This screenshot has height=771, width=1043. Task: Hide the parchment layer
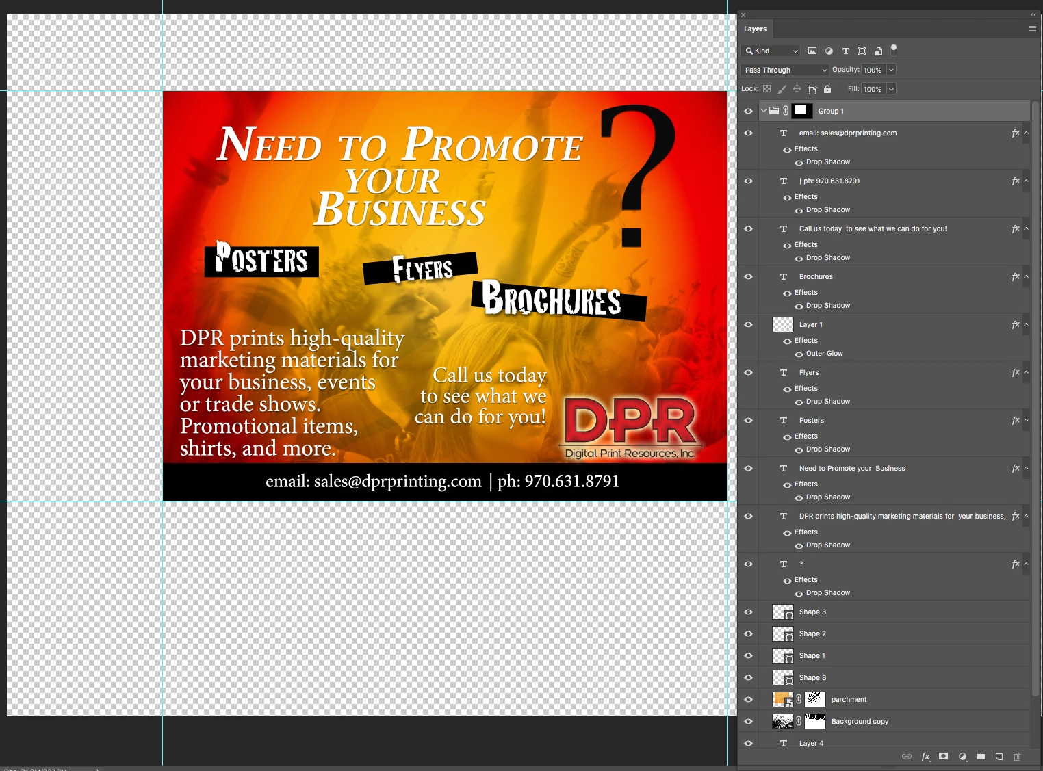(748, 699)
